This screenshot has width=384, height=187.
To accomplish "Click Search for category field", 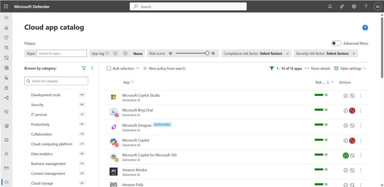I will 56,81.
